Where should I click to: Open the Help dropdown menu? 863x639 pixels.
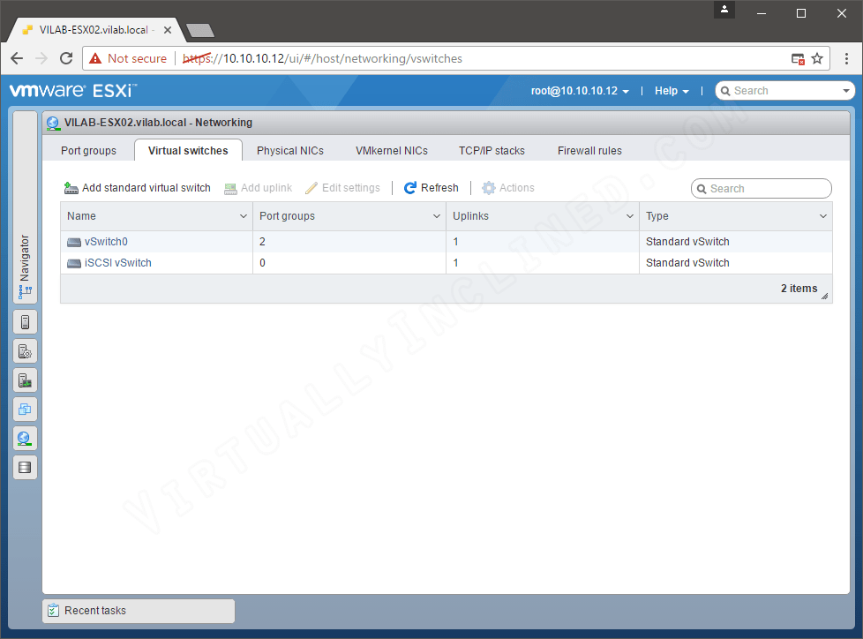pos(672,90)
